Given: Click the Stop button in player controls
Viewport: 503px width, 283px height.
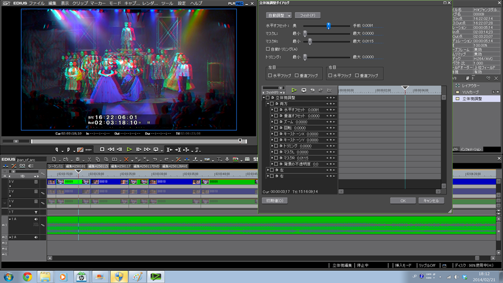Looking at the screenshot, I should (102, 149).
